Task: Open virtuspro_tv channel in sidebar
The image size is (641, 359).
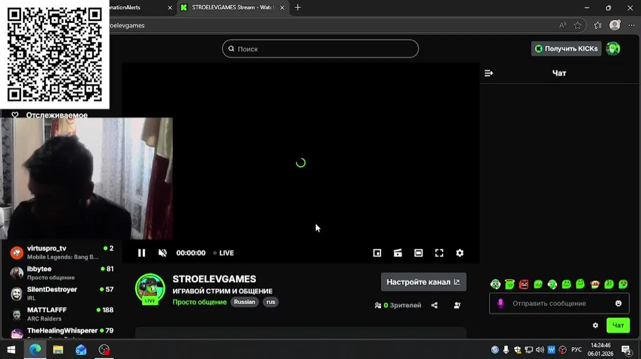Action: click(62, 252)
